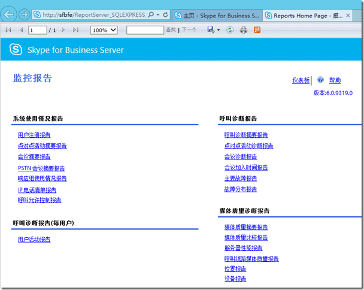Open 会议诊断报告 link
The height and width of the screenshot is (290, 364).
pyautogui.click(x=241, y=156)
